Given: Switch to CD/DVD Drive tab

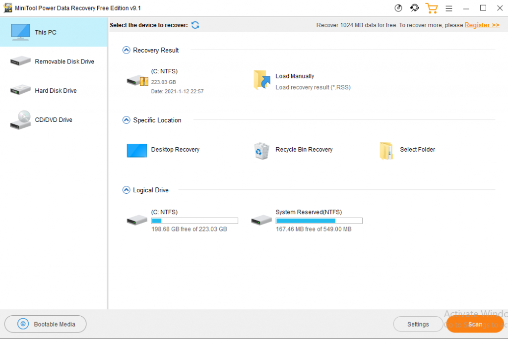Looking at the screenshot, I should click(x=54, y=119).
